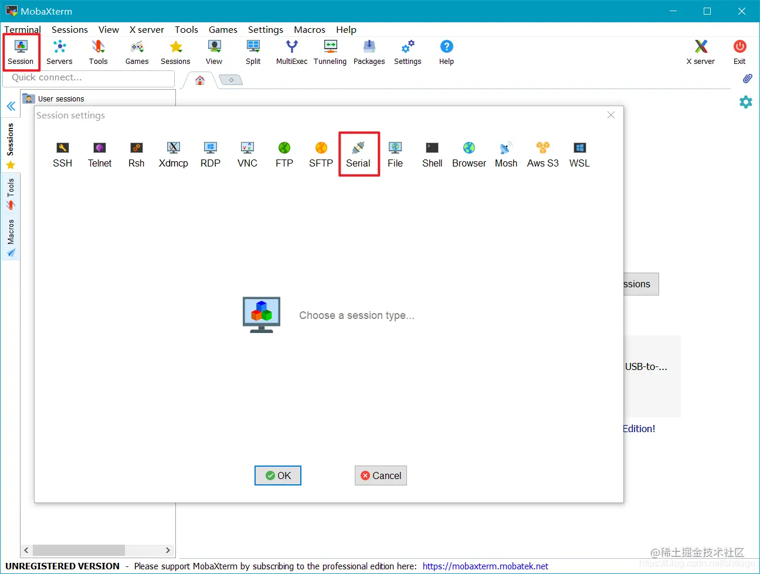Viewport: 760px width, 574px height.
Task: Open the Tunneling toolbar icon
Action: [x=330, y=52]
